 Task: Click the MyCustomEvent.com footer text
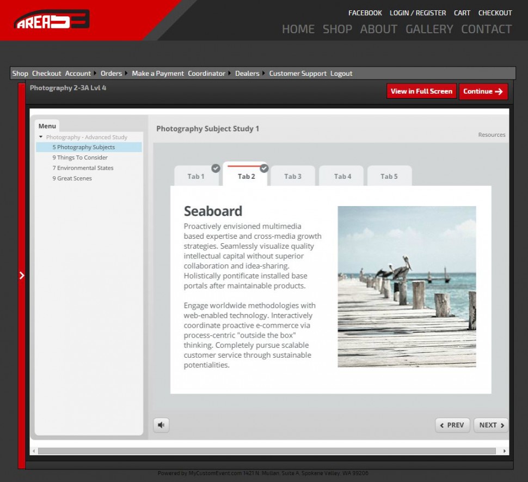[263, 473]
